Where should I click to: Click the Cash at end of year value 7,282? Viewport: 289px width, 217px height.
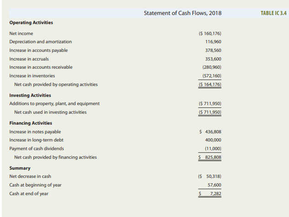point(214,193)
